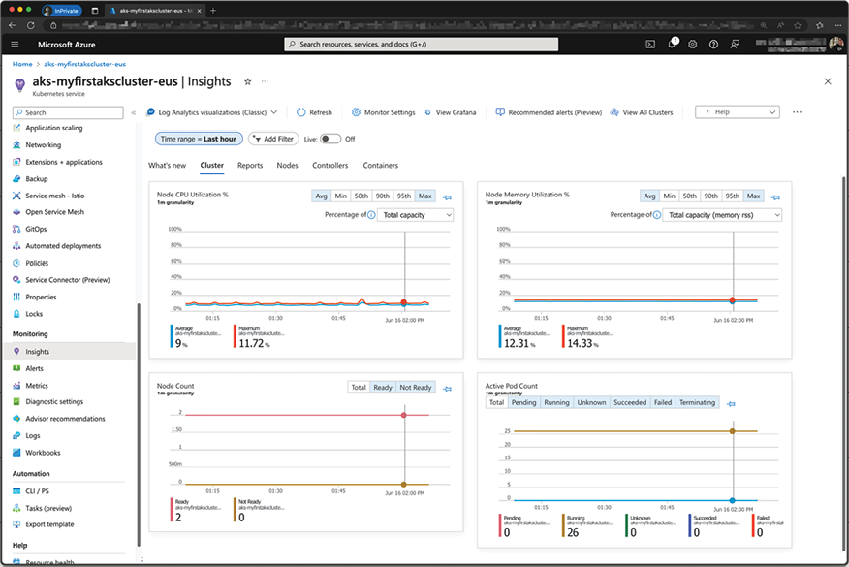
Task: Click the hamburger portal menu icon
Action: click(15, 45)
